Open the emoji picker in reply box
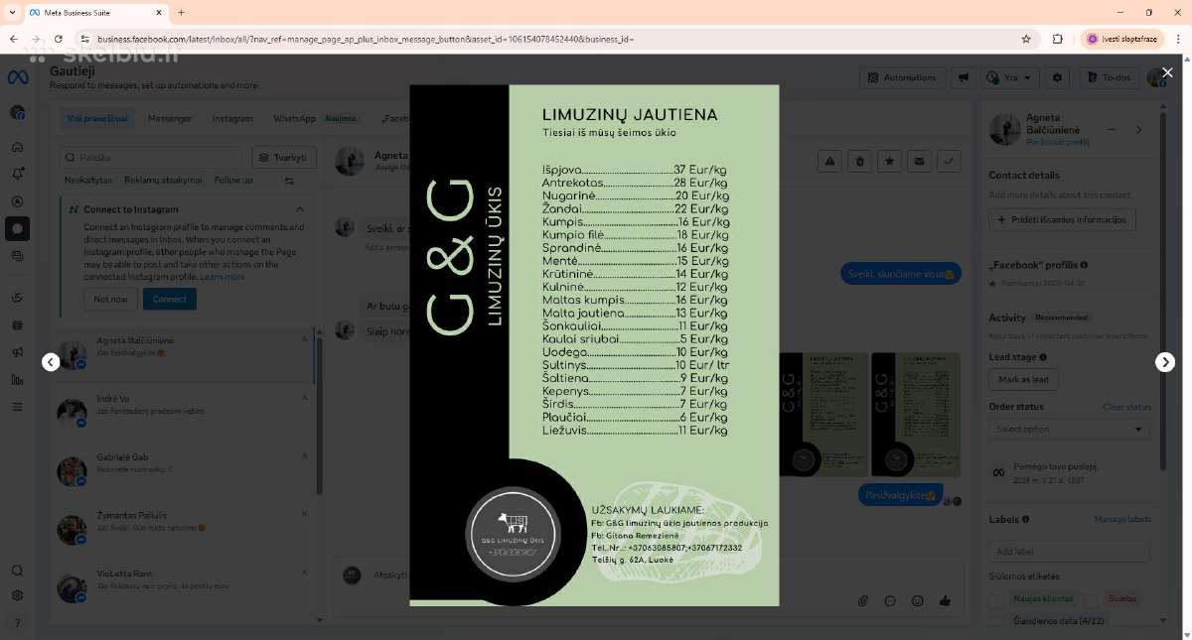 point(918,600)
